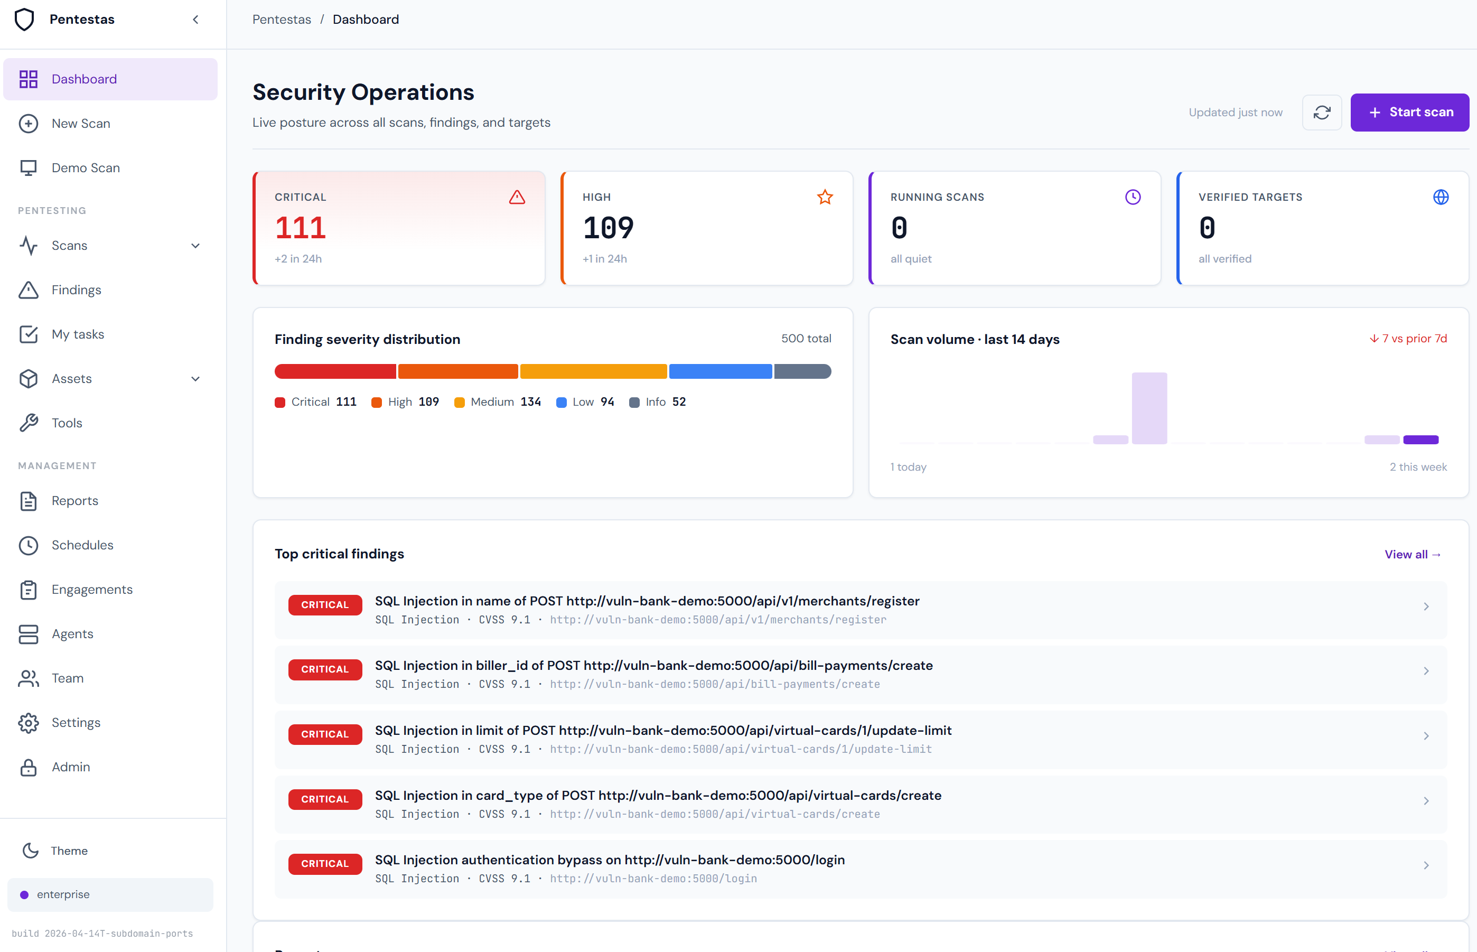Viewport: 1477px width, 952px height.
Task: Expand the update-limit finding row chevron
Action: pos(1426,735)
